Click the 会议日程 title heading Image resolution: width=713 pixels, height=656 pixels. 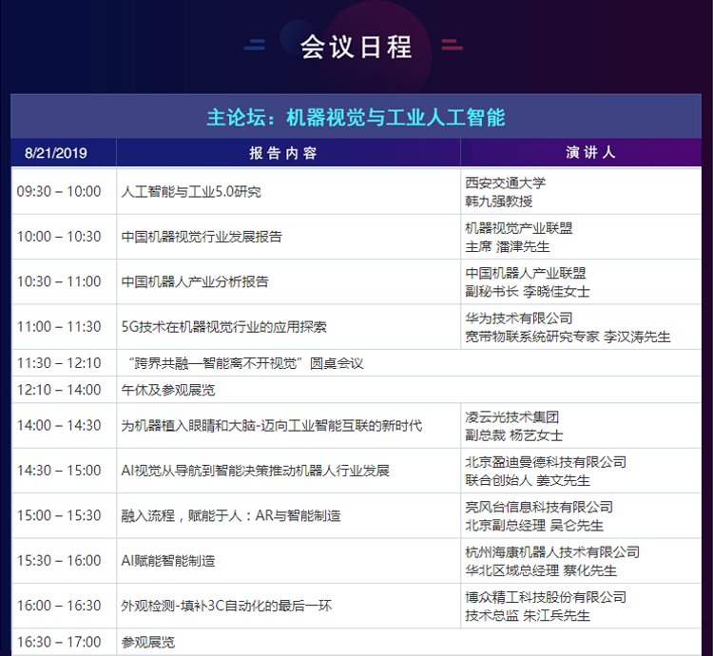(x=356, y=47)
